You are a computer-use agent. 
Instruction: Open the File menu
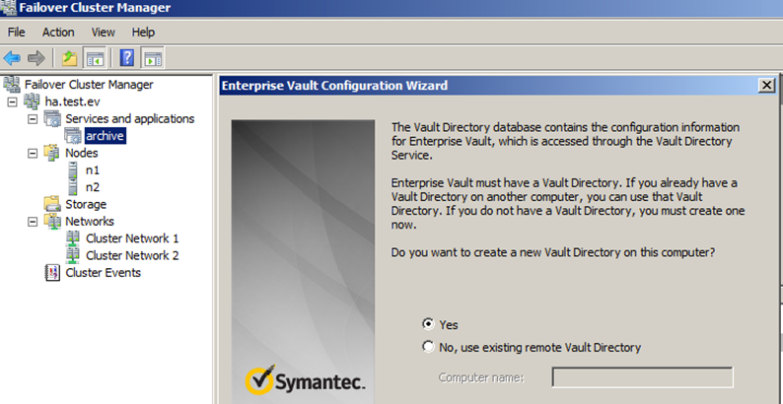[17, 33]
